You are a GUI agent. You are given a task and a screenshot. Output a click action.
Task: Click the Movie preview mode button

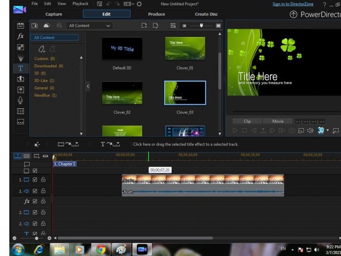[x=278, y=121]
